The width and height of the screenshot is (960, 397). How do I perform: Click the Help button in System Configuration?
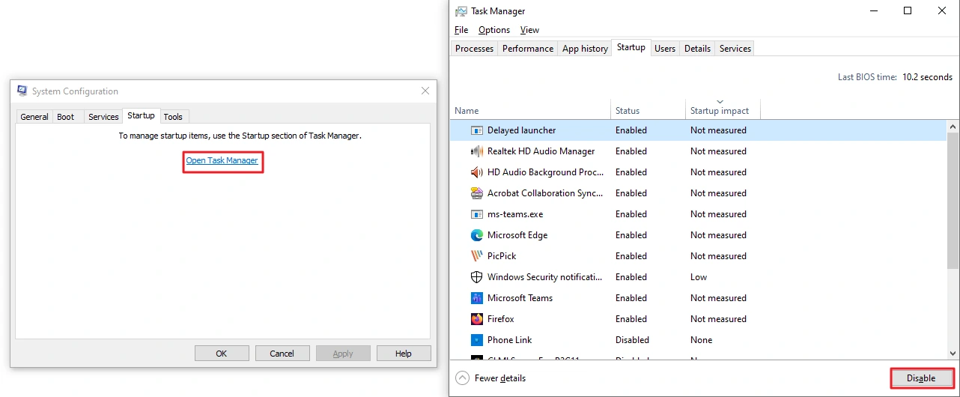(404, 354)
